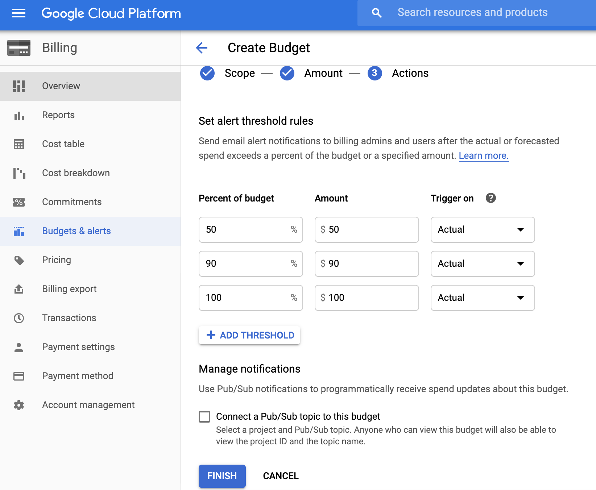This screenshot has width=596, height=490.
Task: Open Pricing menu item
Action: [91, 260]
